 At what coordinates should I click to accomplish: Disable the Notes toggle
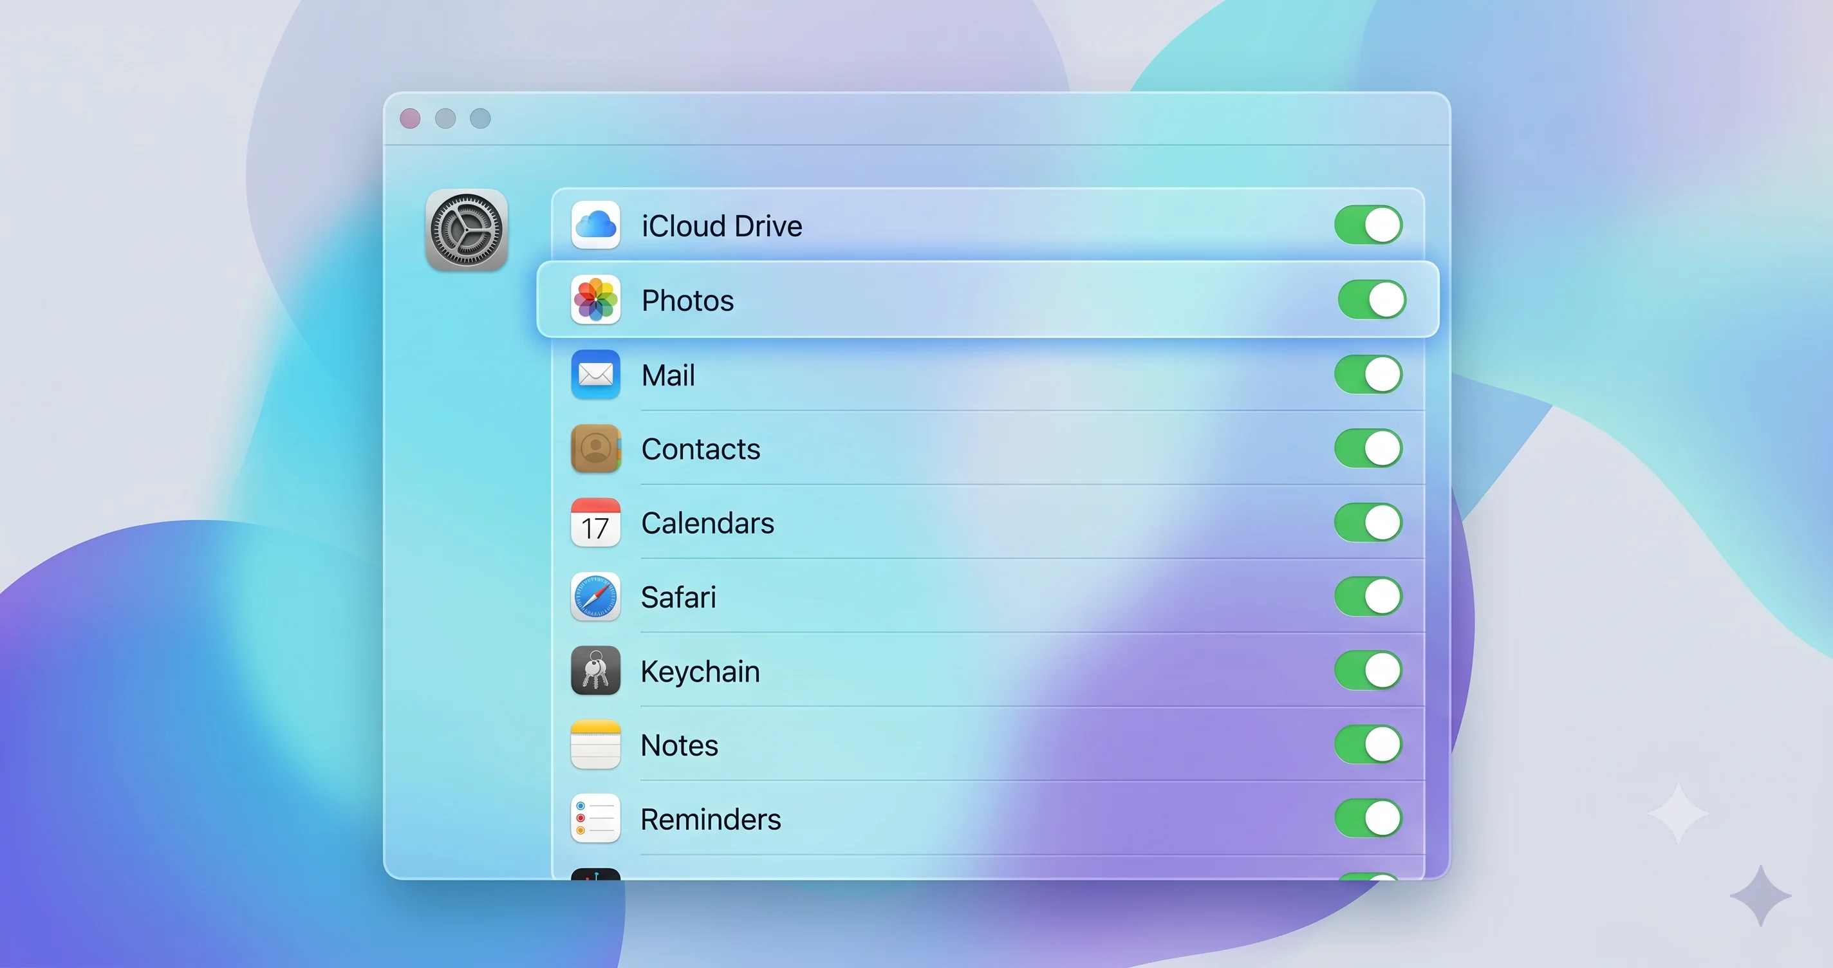tap(1368, 745)
